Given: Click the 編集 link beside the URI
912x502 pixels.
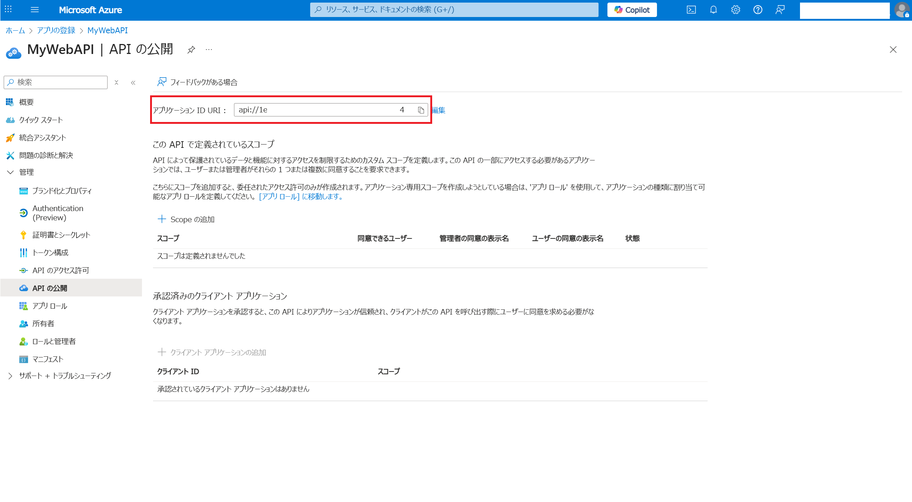Looking at the screenshot, I should coord(439,110).
